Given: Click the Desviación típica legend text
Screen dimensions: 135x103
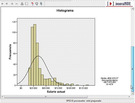Looking at the screenshot, I should click(x=109, y=80).
